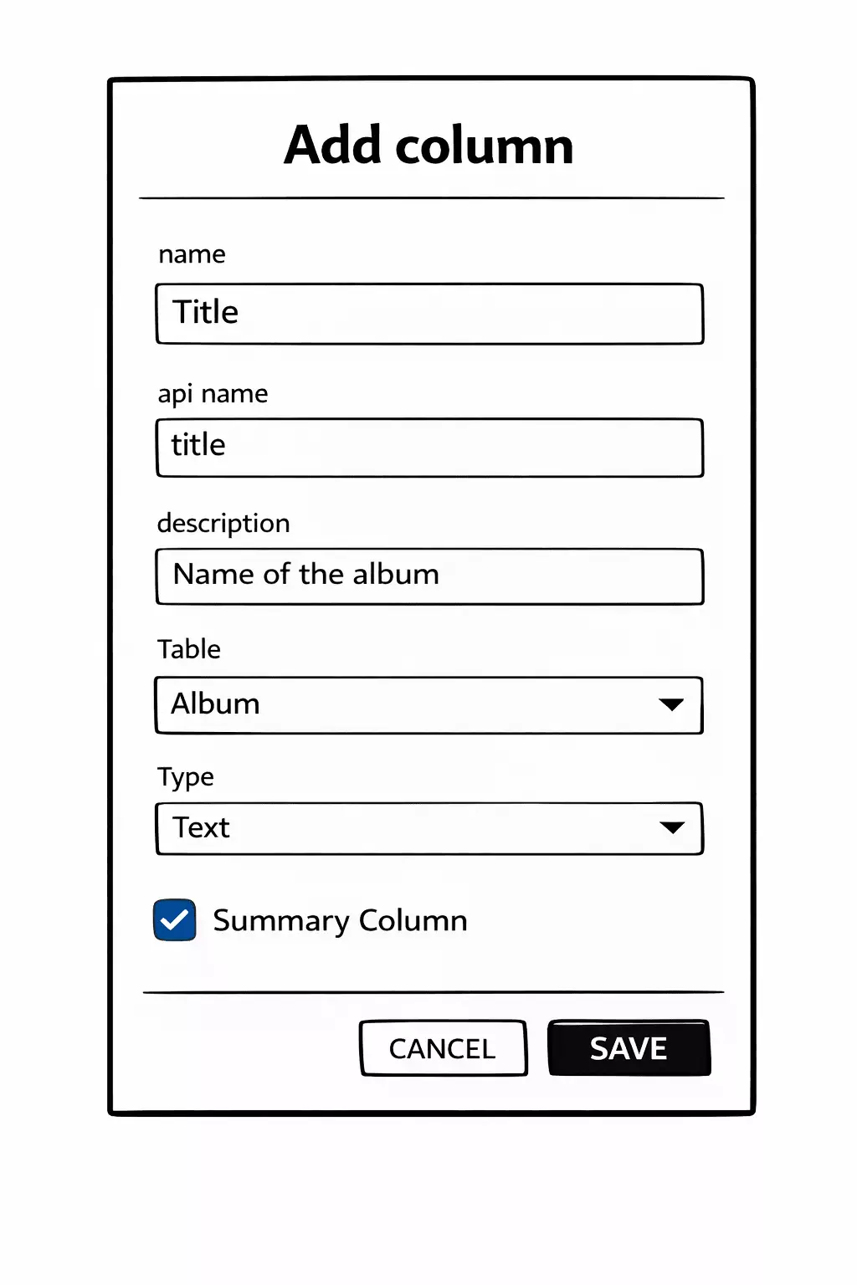Click the 'Name of the album' text
Screen dimensions: 857x1285
[x=305, y=575]
